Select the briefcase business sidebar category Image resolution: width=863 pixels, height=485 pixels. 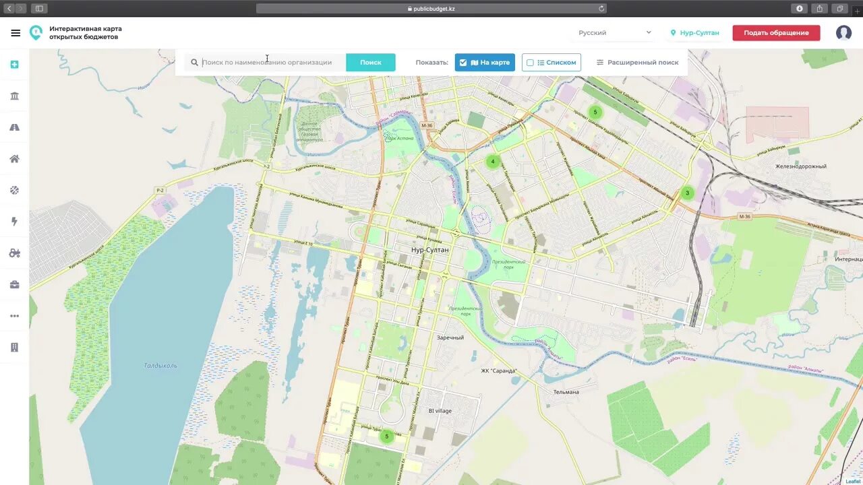[x=14, y=284]
